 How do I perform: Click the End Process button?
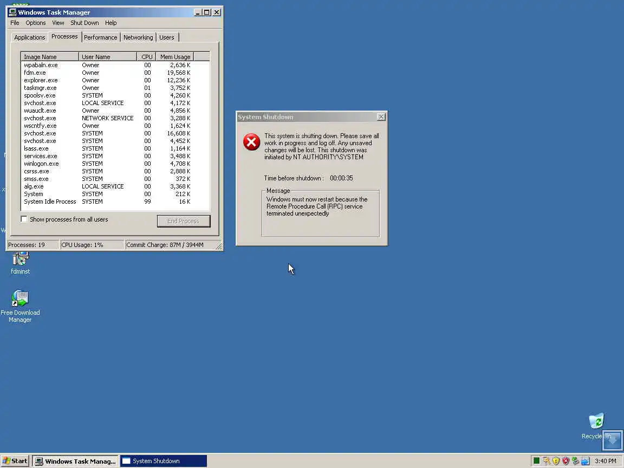[x=184, y=221]
